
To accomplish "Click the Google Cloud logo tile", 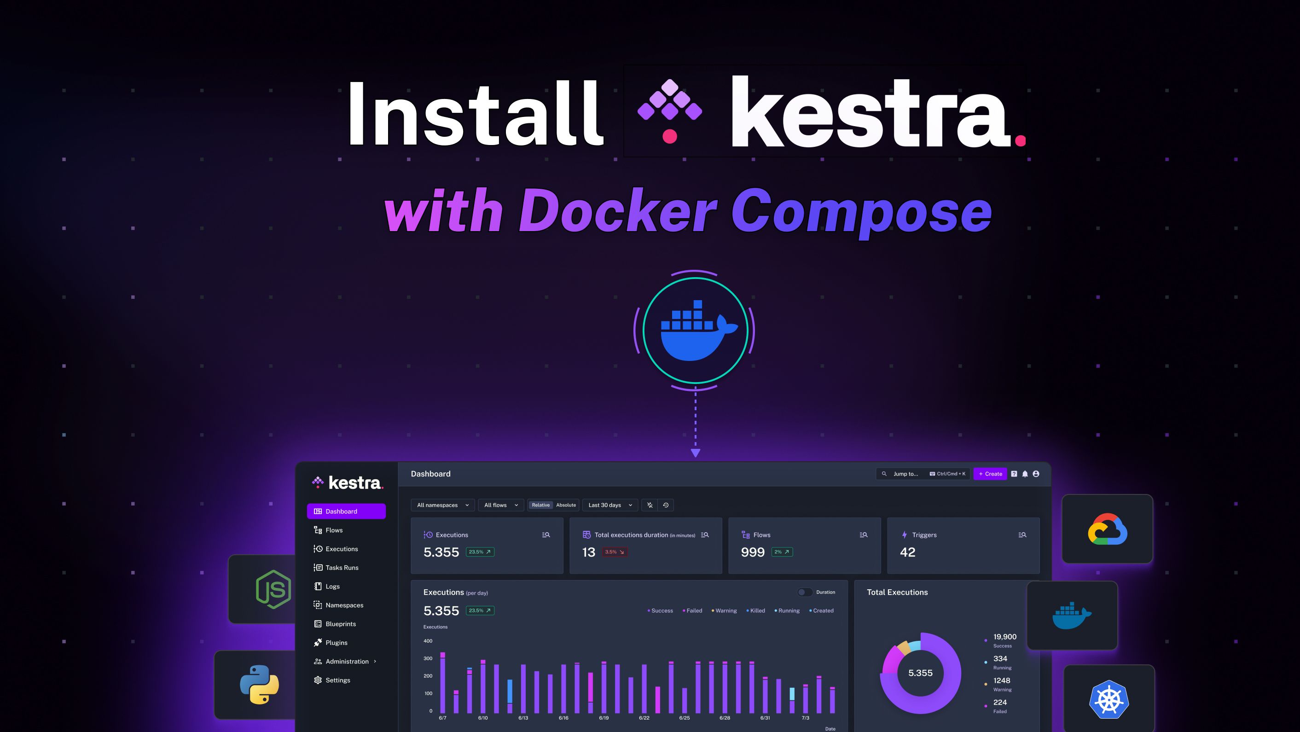I will [x=1107, y=529].
